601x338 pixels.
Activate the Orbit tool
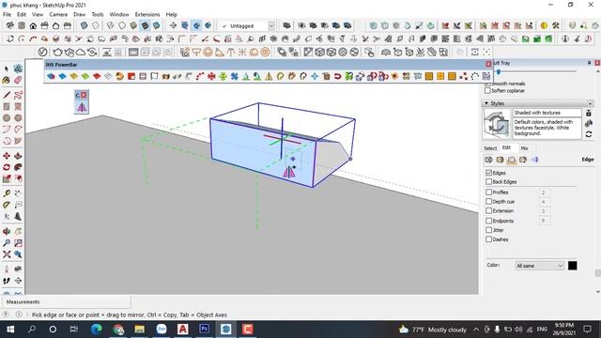(x=7, y=232)
